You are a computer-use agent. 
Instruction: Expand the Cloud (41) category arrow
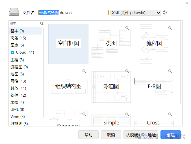pyautogui.click(x=12, y=52)
